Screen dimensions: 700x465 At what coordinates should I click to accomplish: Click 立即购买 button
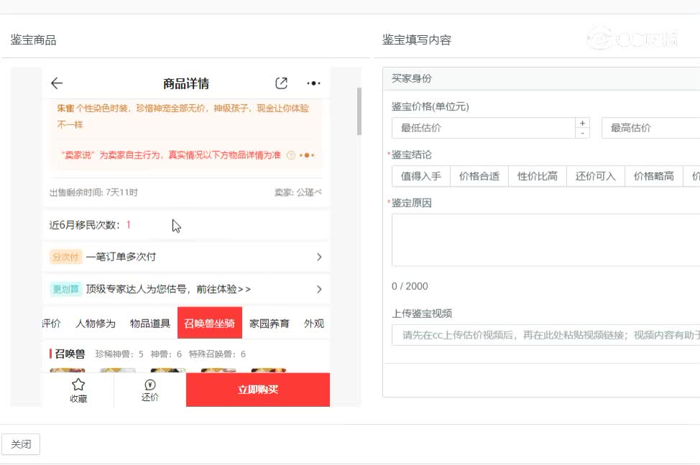click(x=258, y=390)
